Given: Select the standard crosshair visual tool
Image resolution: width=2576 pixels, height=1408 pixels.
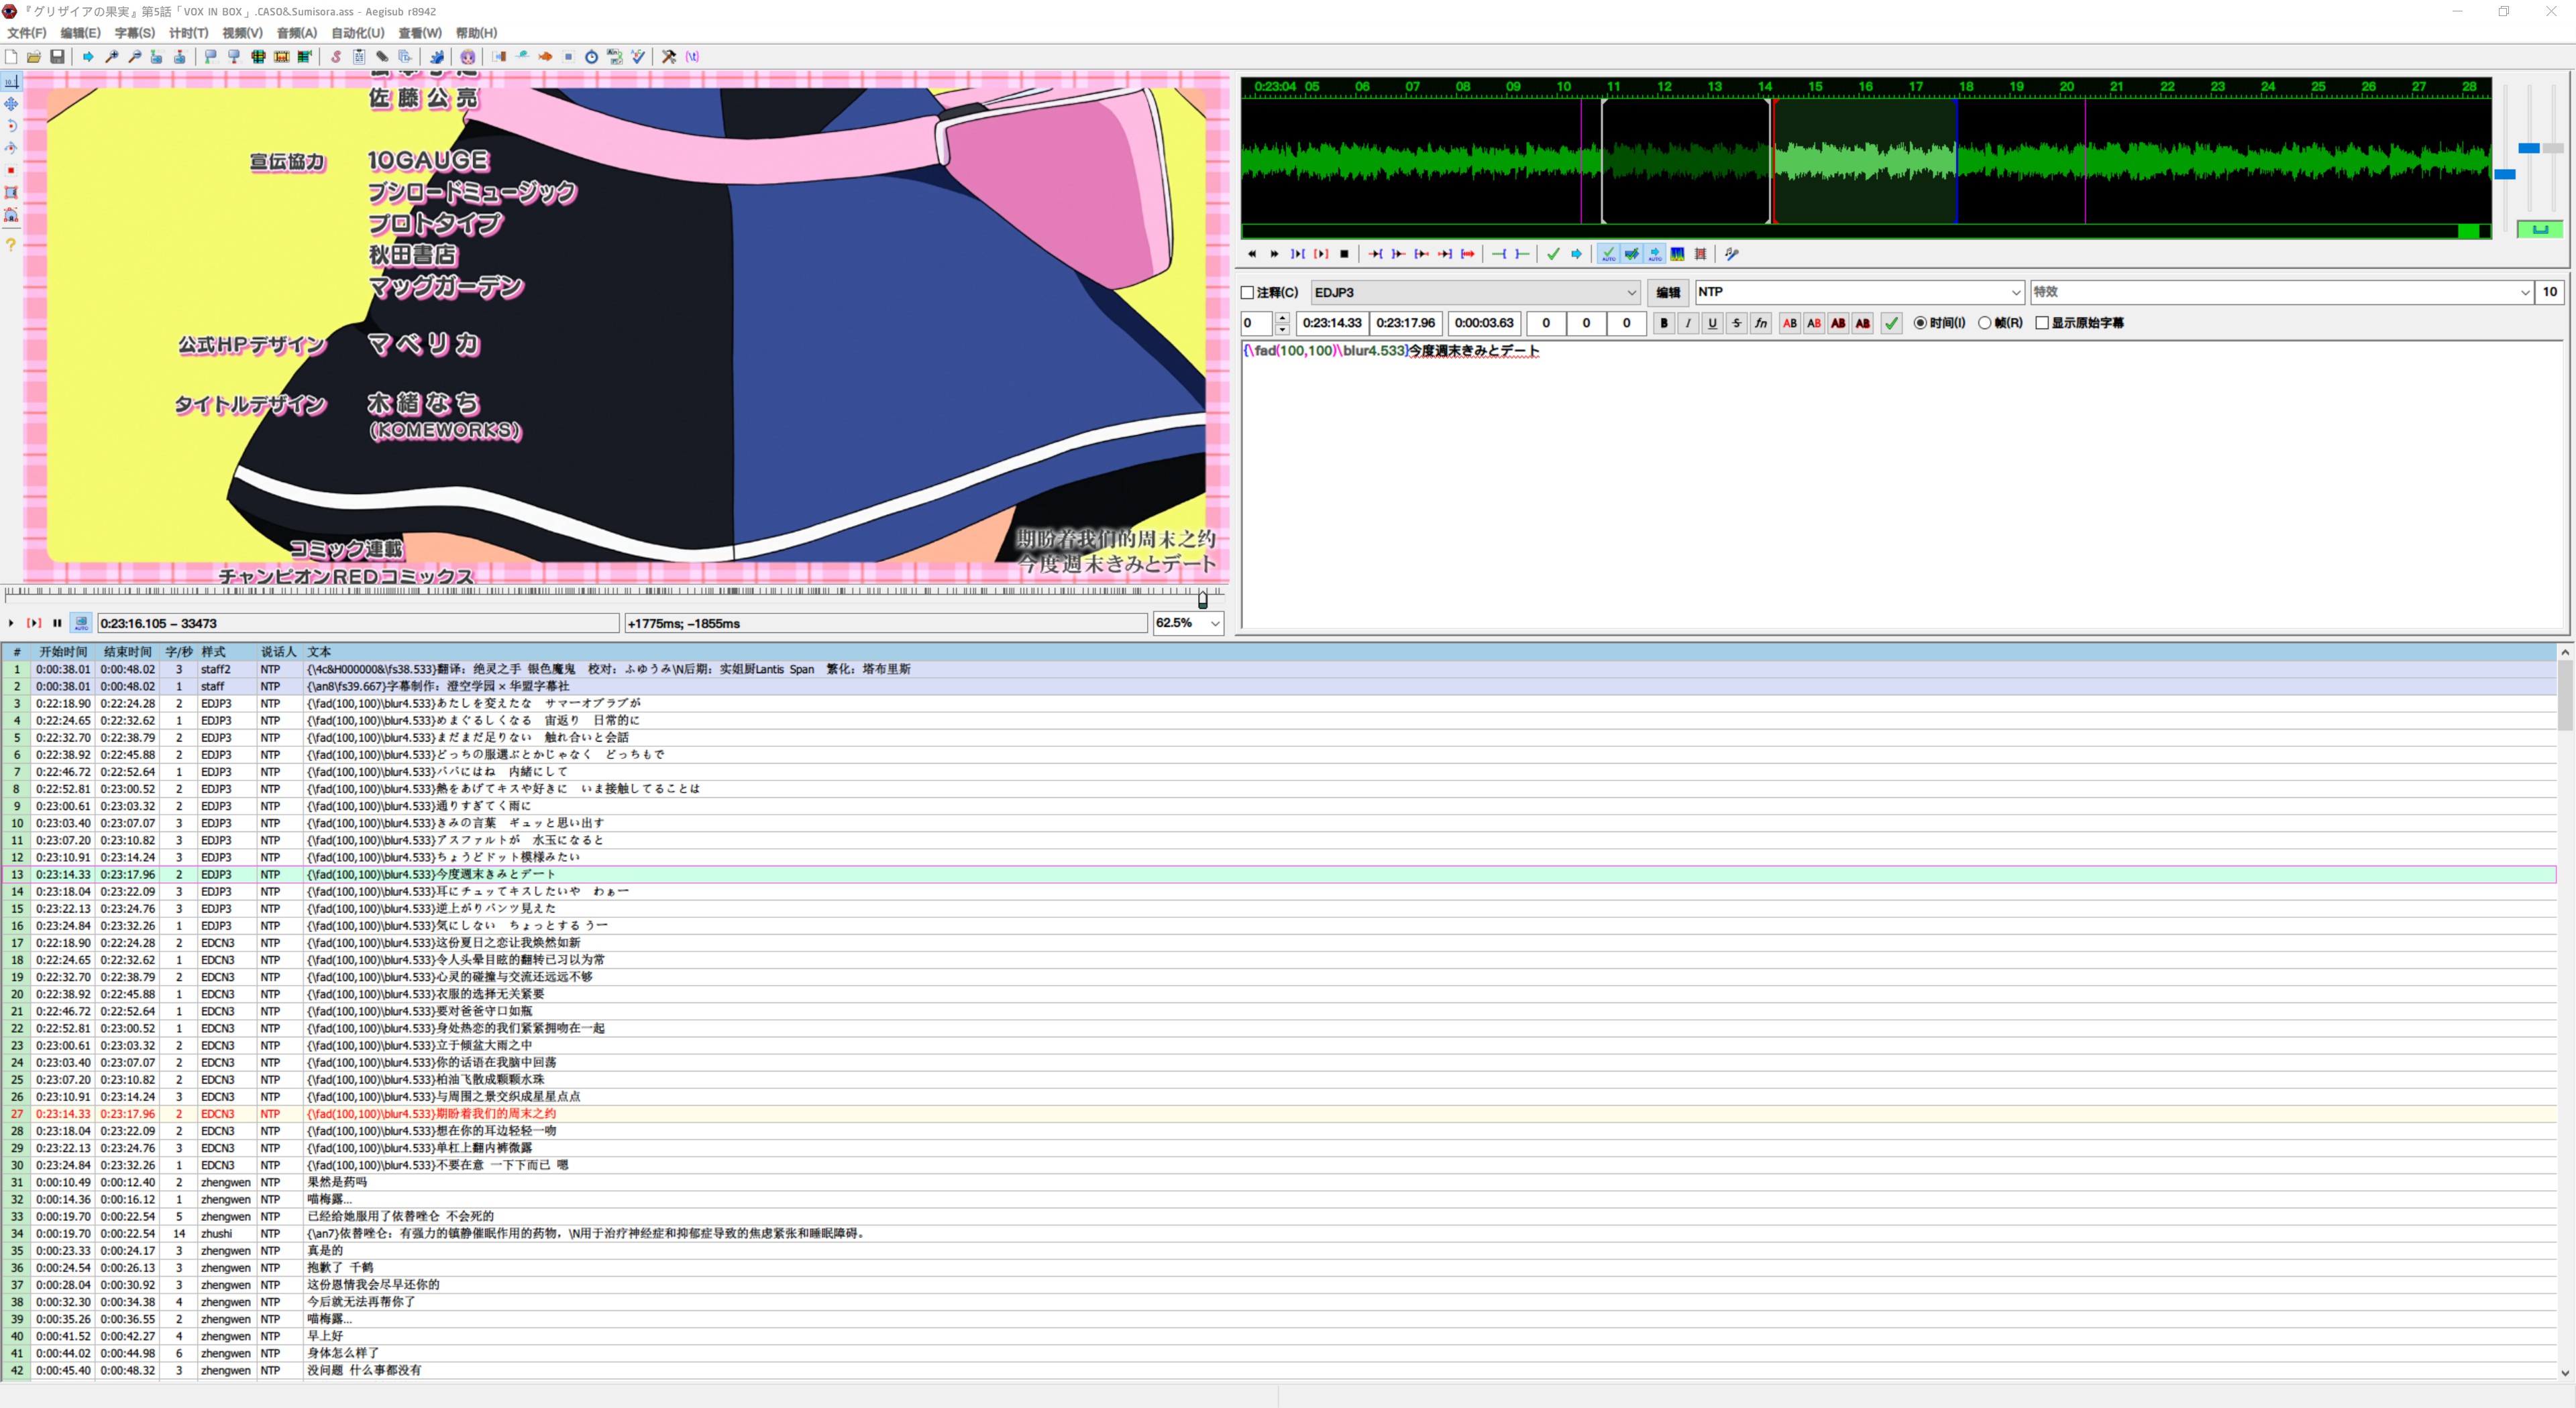Looking at the screenshot, I should tap(11, 81).
